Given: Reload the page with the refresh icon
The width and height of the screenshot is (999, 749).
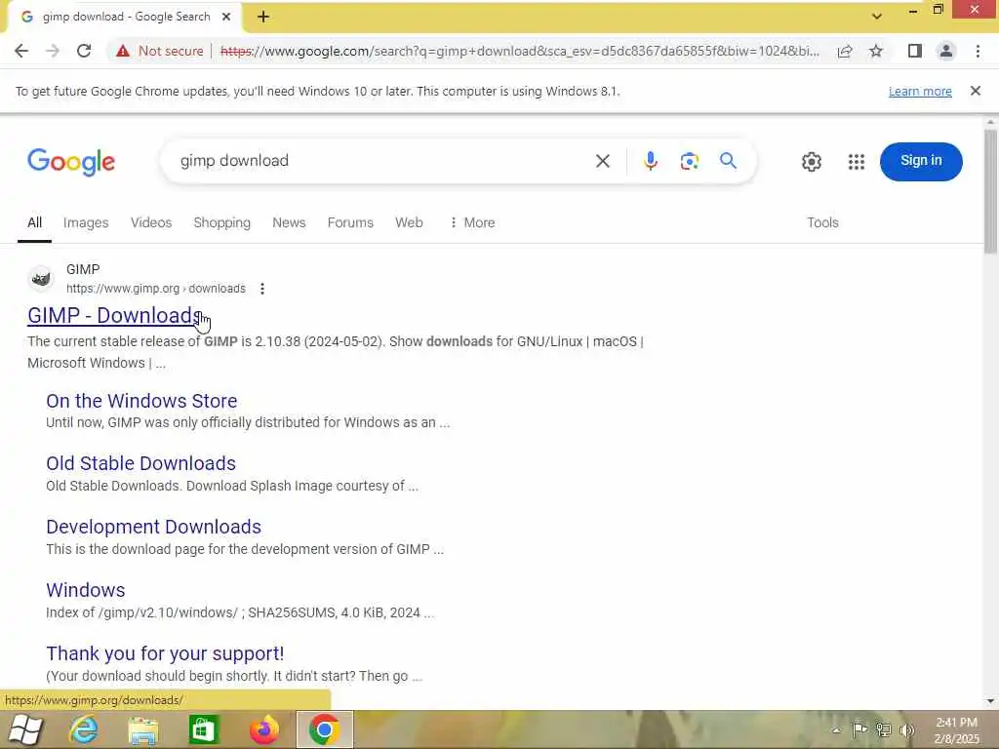Looking at the screenshot, I should tap(84, 51).
